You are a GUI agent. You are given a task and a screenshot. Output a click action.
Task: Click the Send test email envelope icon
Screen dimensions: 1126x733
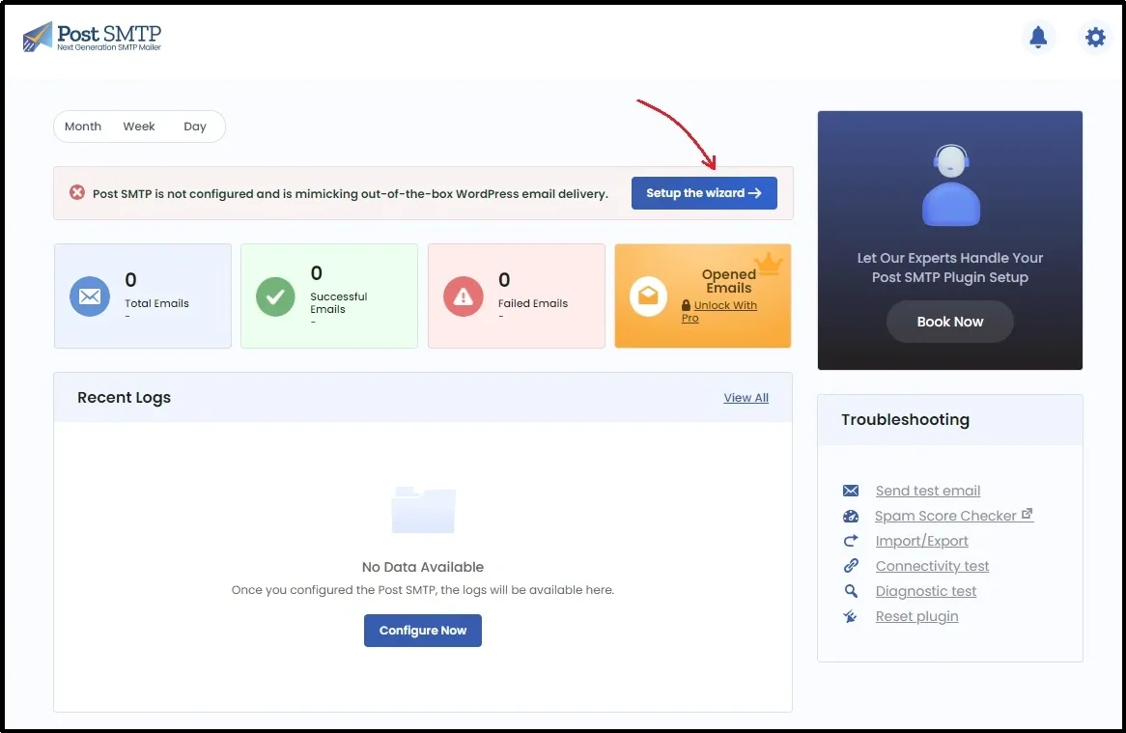(x=850, y=491)
